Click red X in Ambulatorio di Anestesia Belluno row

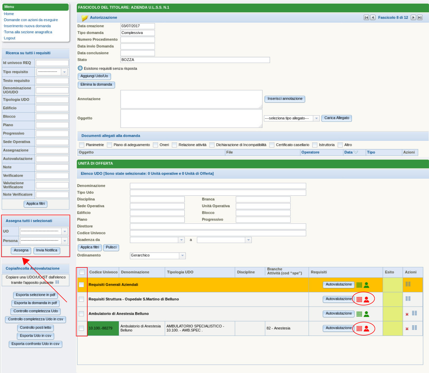[407, 314]
